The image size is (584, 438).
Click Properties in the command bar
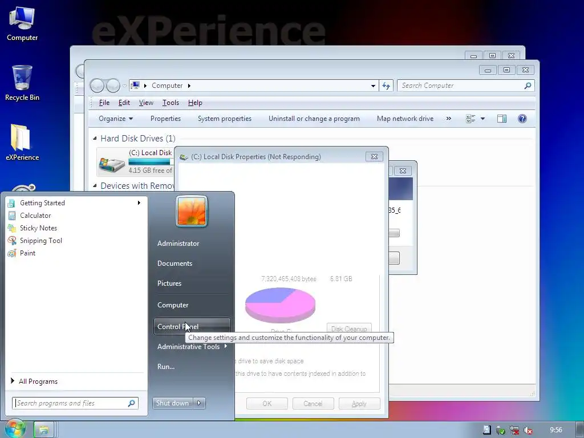point(165,119)
